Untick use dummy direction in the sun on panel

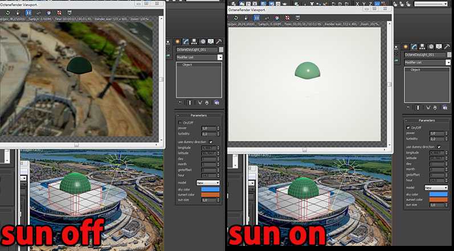[x=439, y=147]
